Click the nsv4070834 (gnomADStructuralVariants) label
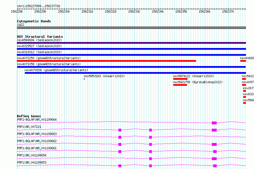 point(56,70)
